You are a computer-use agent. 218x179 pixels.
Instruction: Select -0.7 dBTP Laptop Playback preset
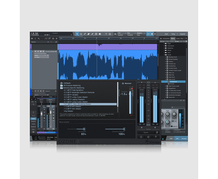[x=74, y=99]
